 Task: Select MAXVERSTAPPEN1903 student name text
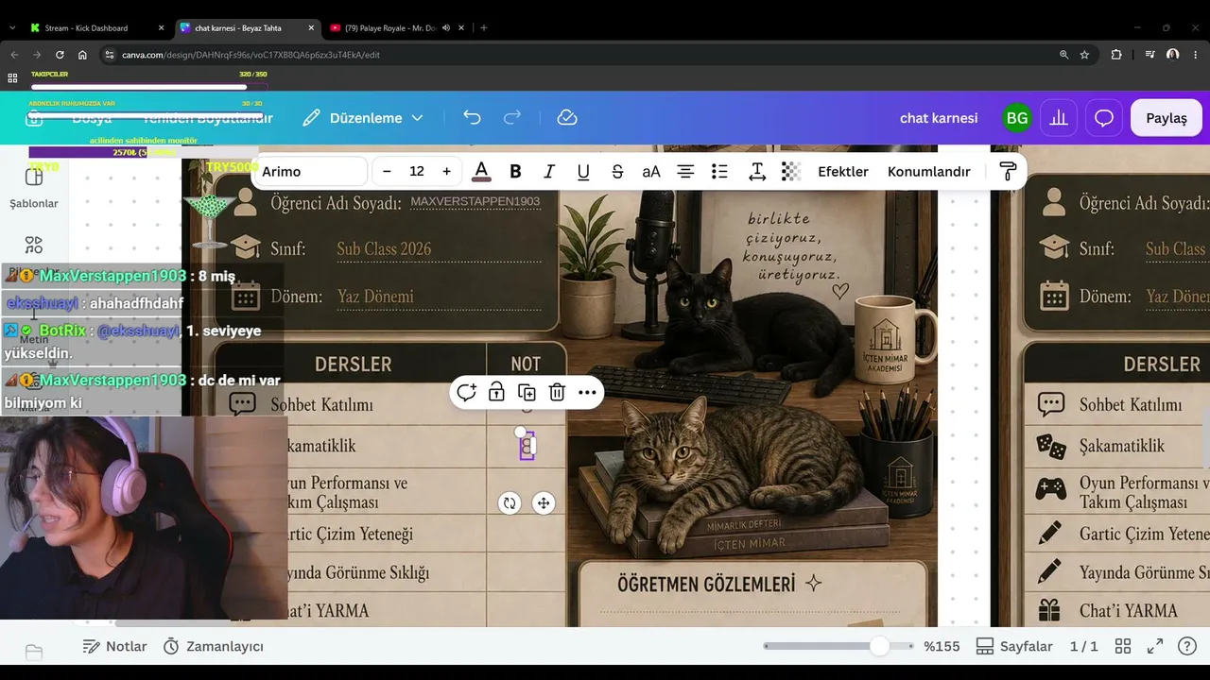tap(475, 202)
